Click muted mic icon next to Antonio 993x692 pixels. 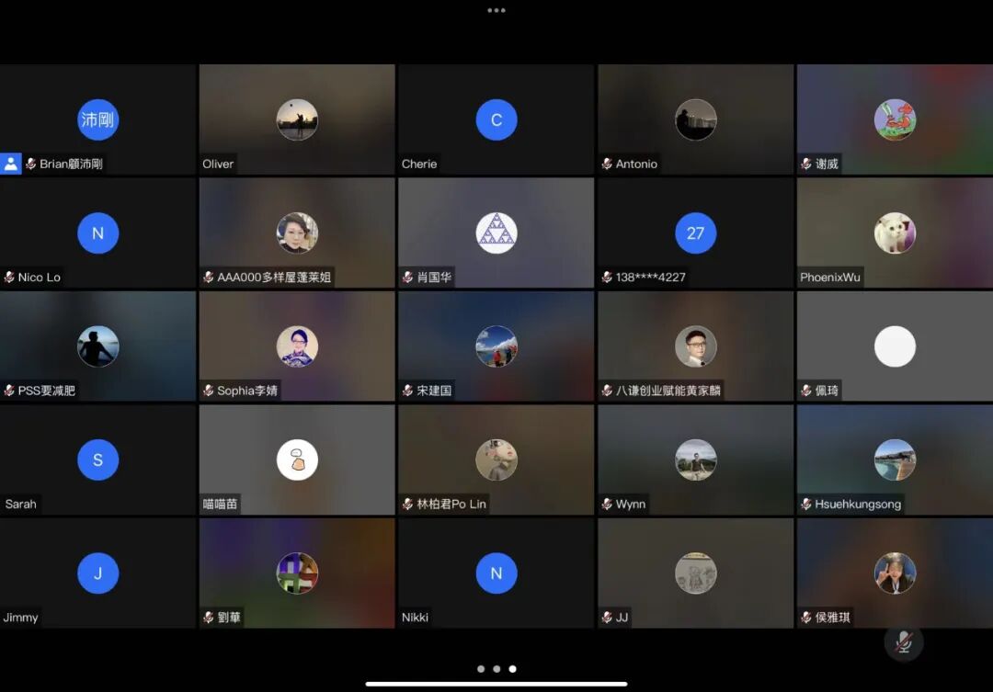(607, 164)
